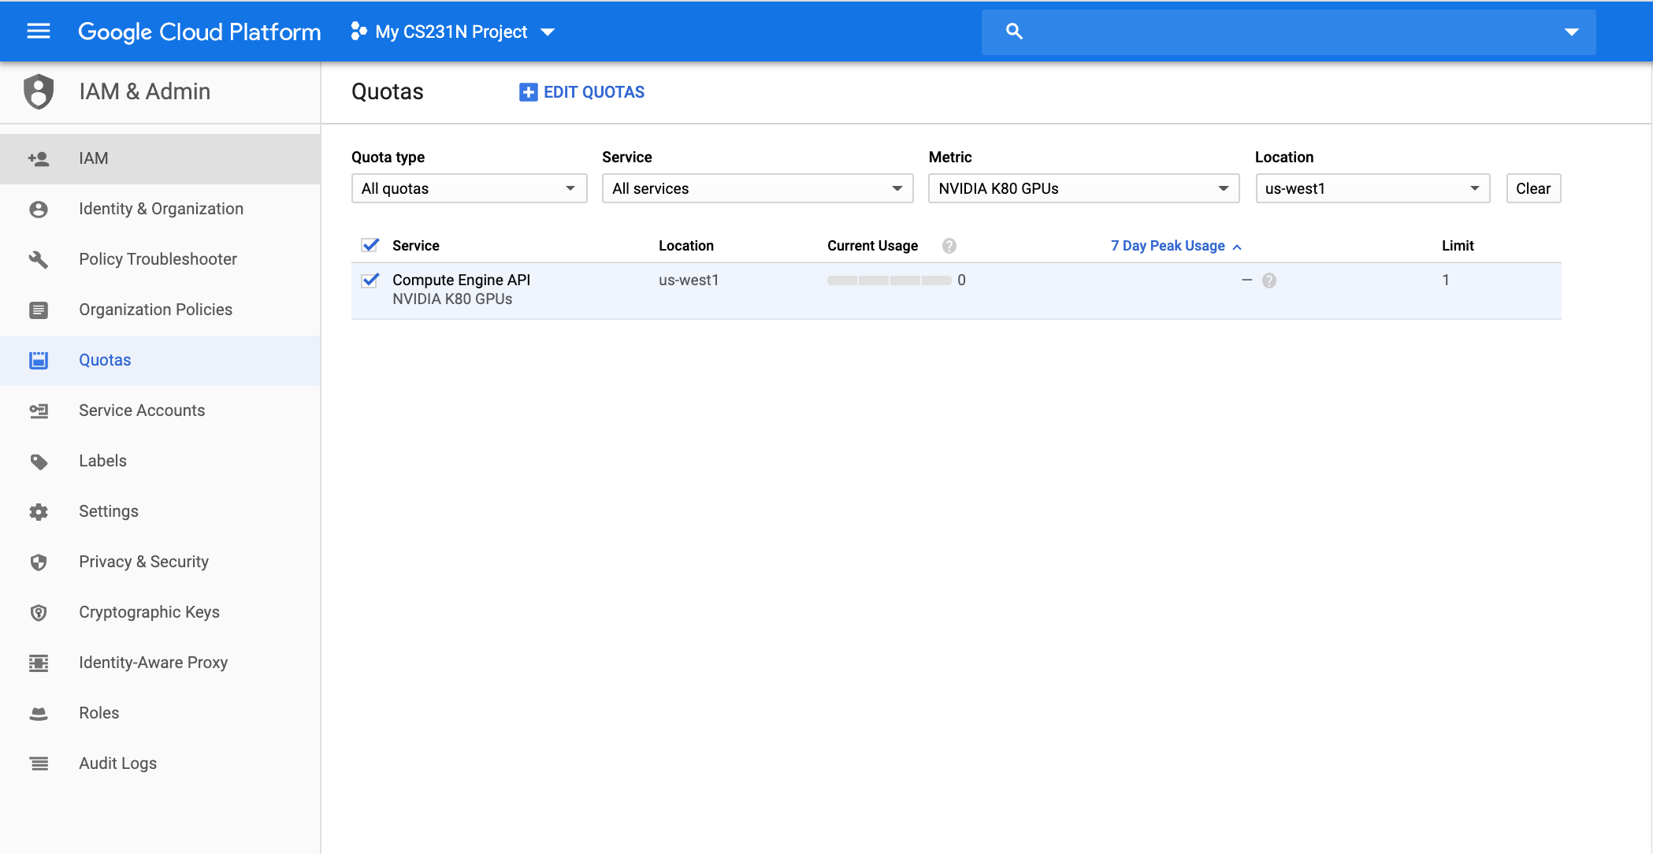1653x854 pixels.
Task: Open the All services dropdown
Action: click(x=757, y=188)
